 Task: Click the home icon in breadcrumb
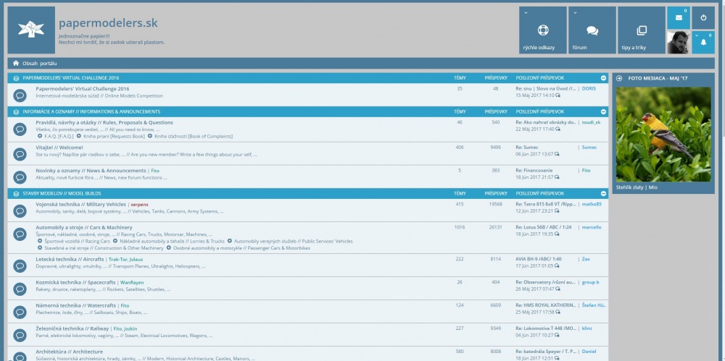[16, 63]
